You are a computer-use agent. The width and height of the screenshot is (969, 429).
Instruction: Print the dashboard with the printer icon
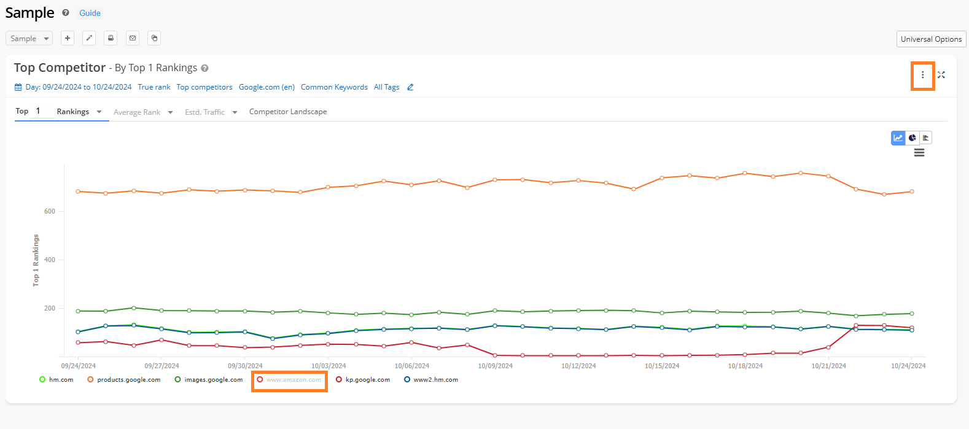point(111,38)
